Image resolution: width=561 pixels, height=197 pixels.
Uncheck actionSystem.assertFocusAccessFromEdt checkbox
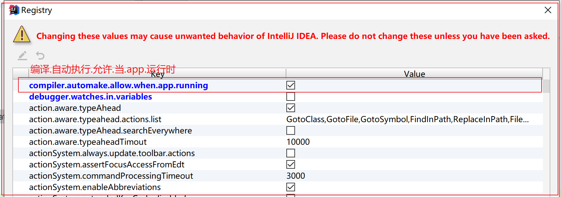pos(291,165)
